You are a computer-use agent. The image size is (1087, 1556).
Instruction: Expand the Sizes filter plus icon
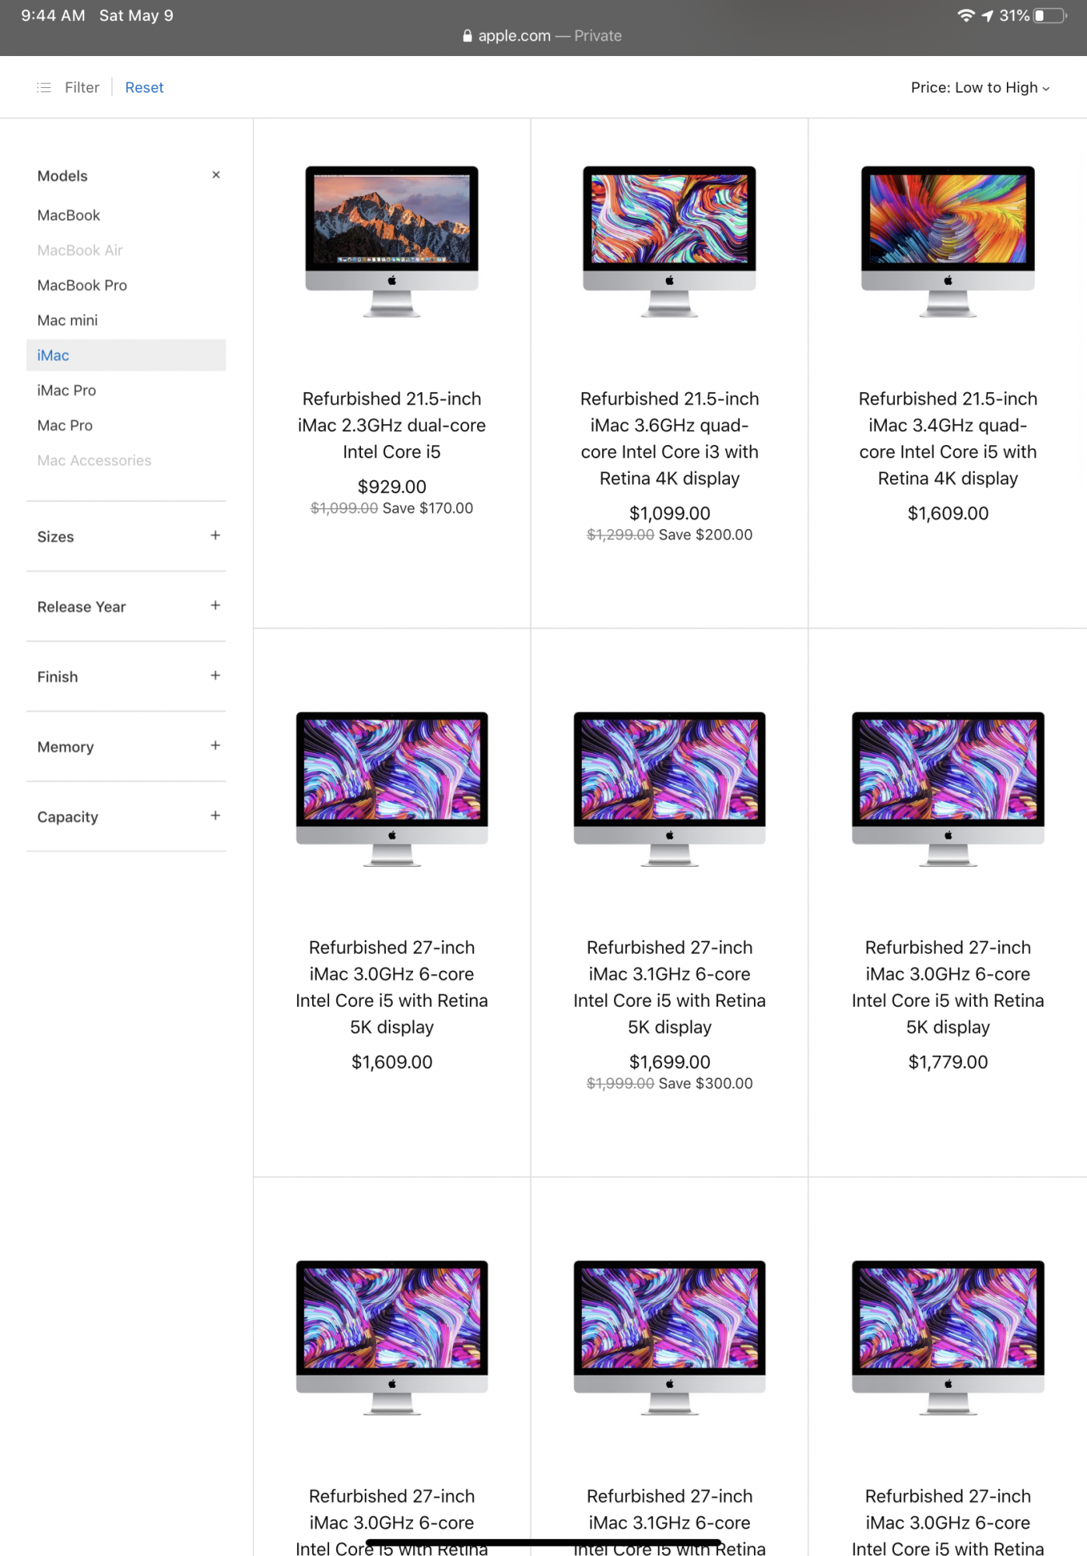(216, 535)
